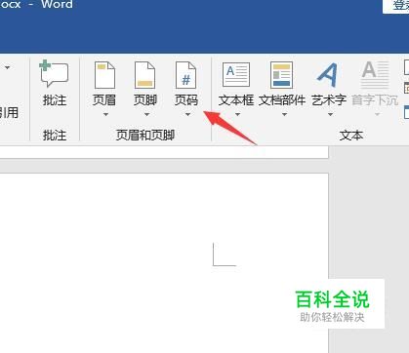
Task: Click the 文本 group label
Action: coord(351,135)
